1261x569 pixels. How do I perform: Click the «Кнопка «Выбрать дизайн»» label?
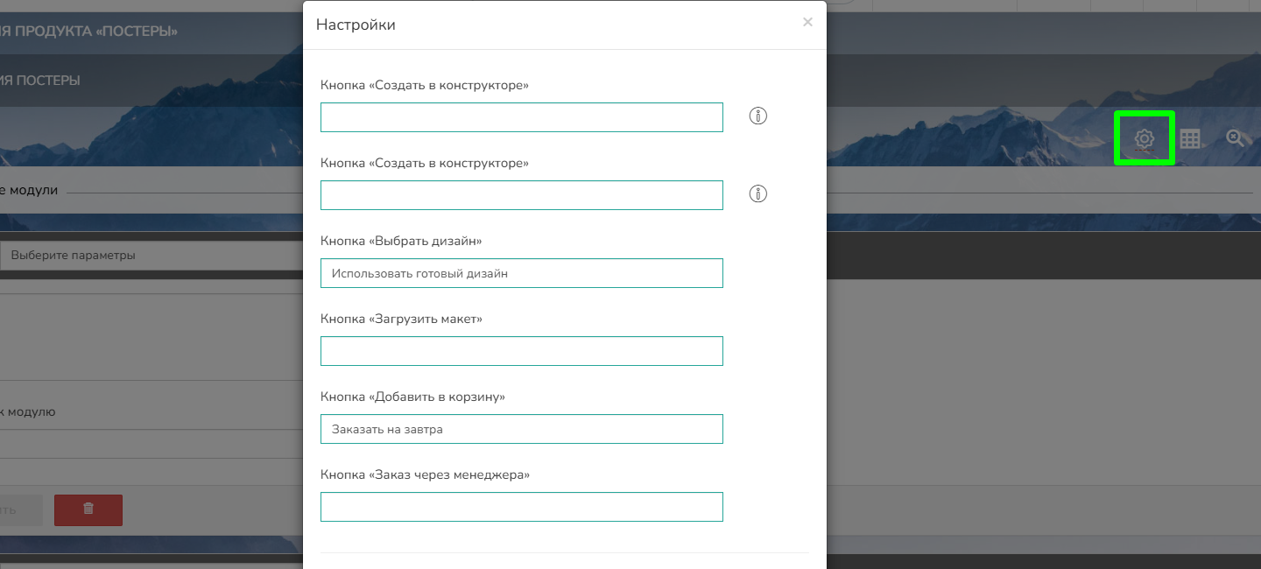[401, 241]
